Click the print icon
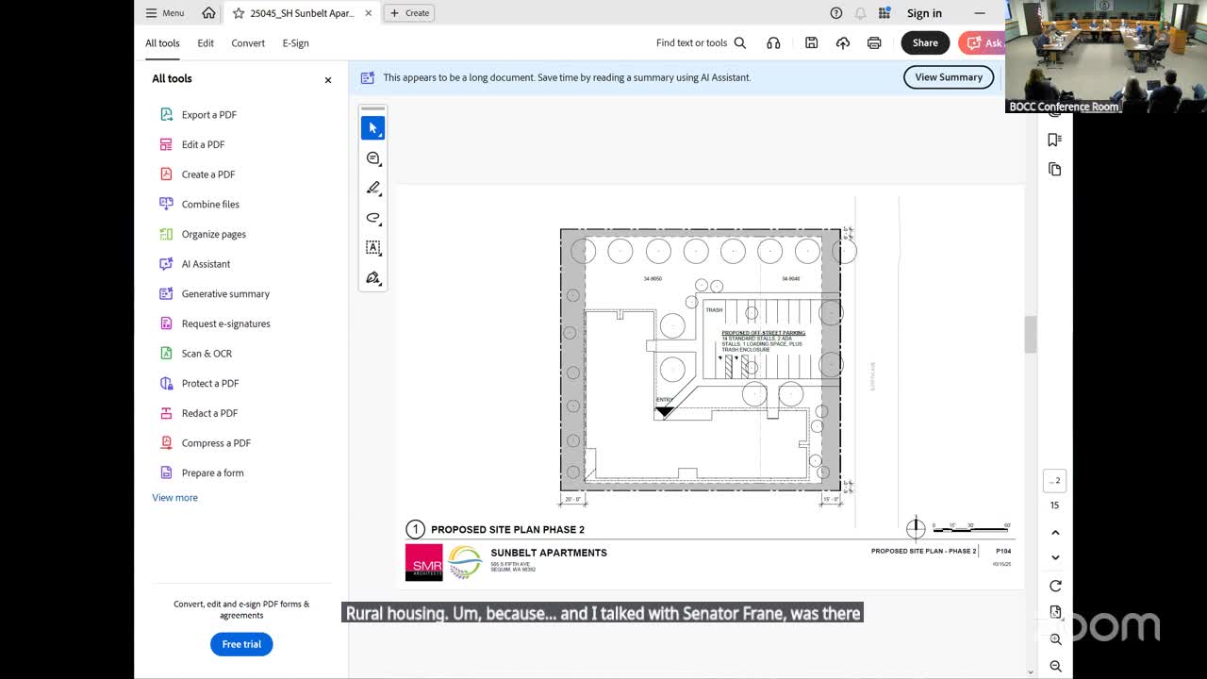 [x=874, y=42]
